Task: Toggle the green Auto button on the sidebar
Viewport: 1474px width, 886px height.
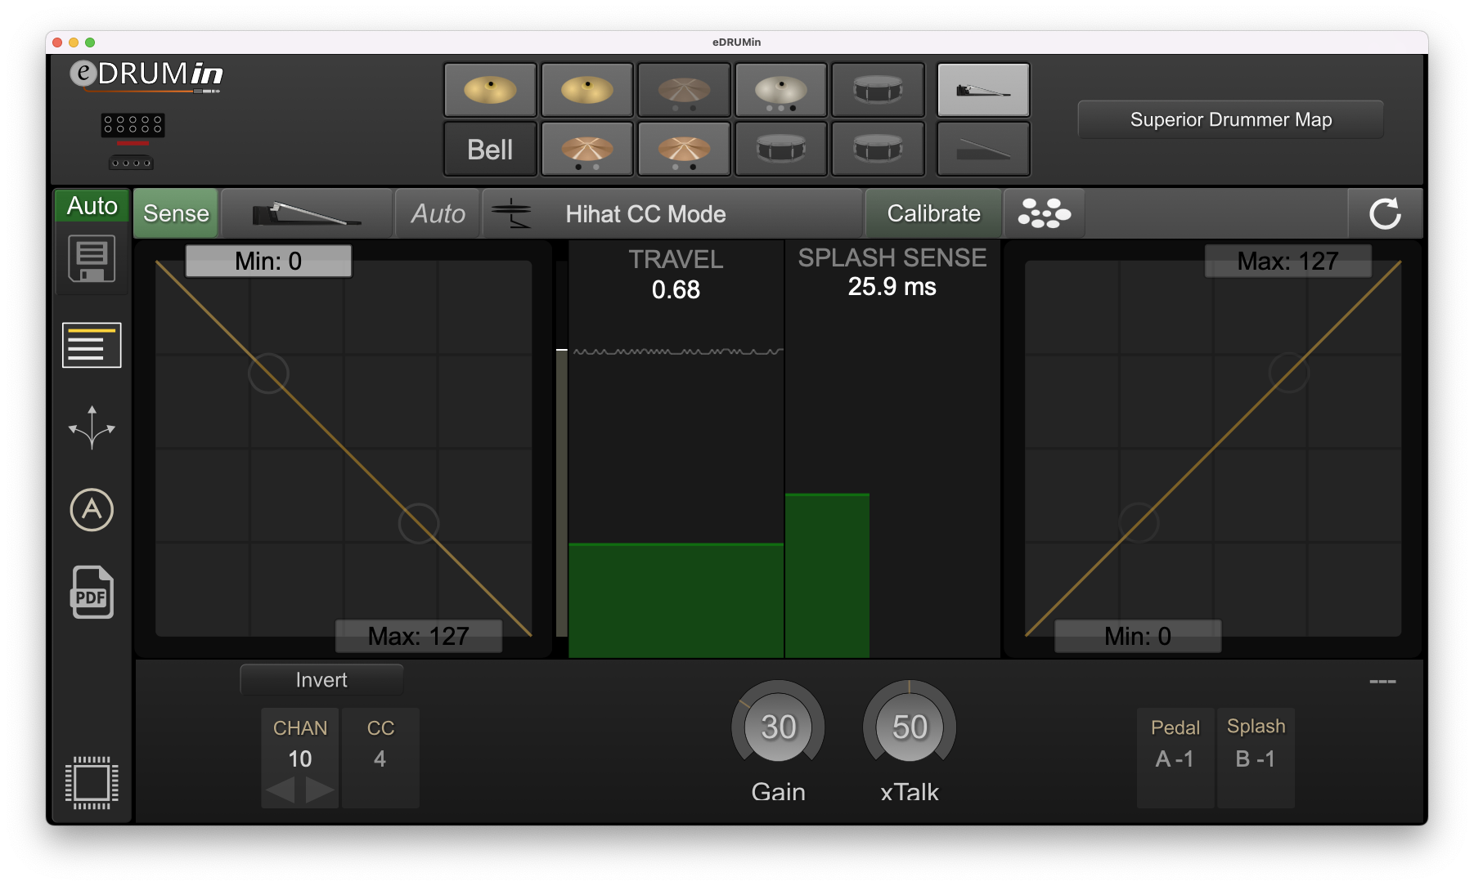Action: tap(92, 205)
